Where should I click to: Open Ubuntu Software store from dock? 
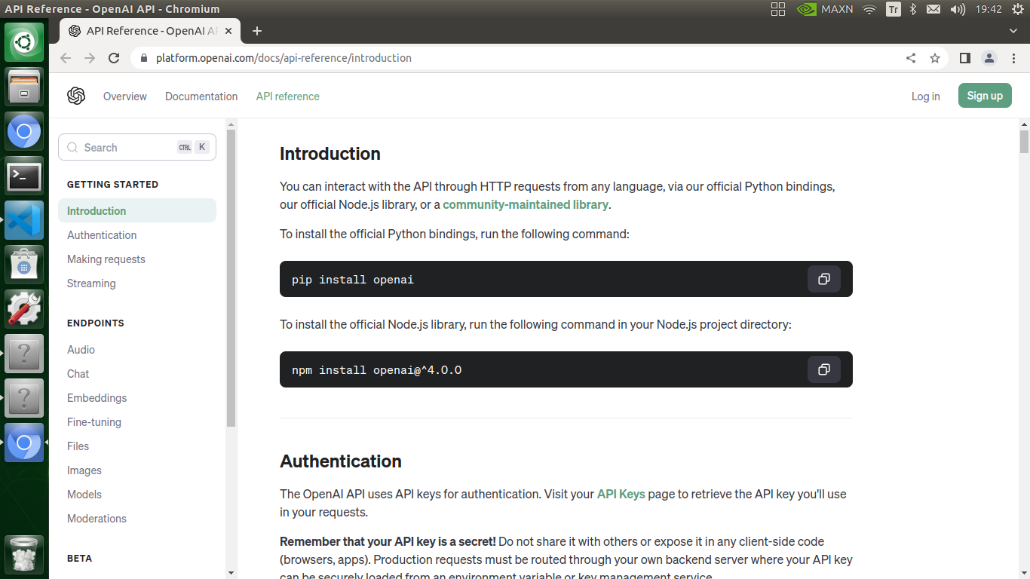pos(24,265)
